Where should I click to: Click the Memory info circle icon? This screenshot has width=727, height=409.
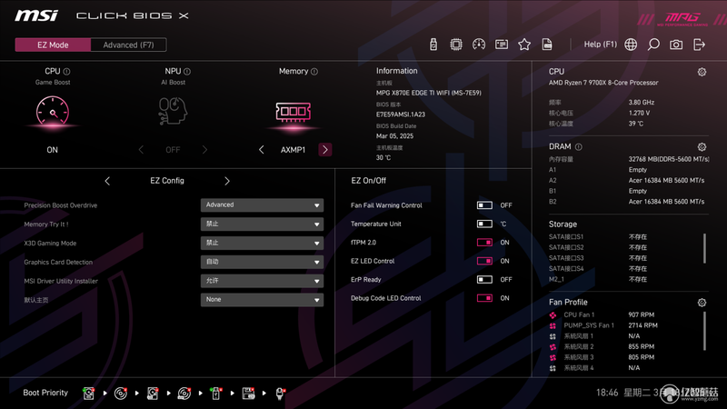pyautogui.click(x=314, y=72)
